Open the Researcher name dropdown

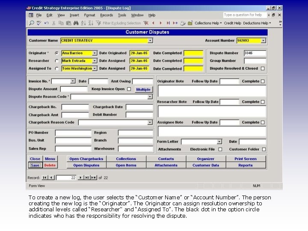[x=95, y=61]
